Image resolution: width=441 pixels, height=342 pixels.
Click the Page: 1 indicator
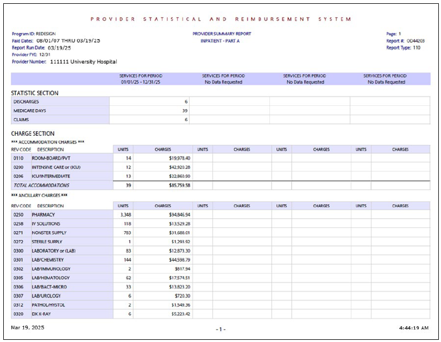tap(391, 34)
